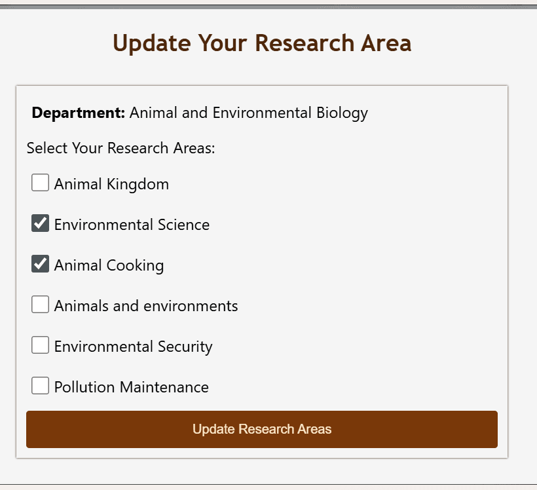Click the "Animal and Environmental Biology" department name

pos(249,113)
